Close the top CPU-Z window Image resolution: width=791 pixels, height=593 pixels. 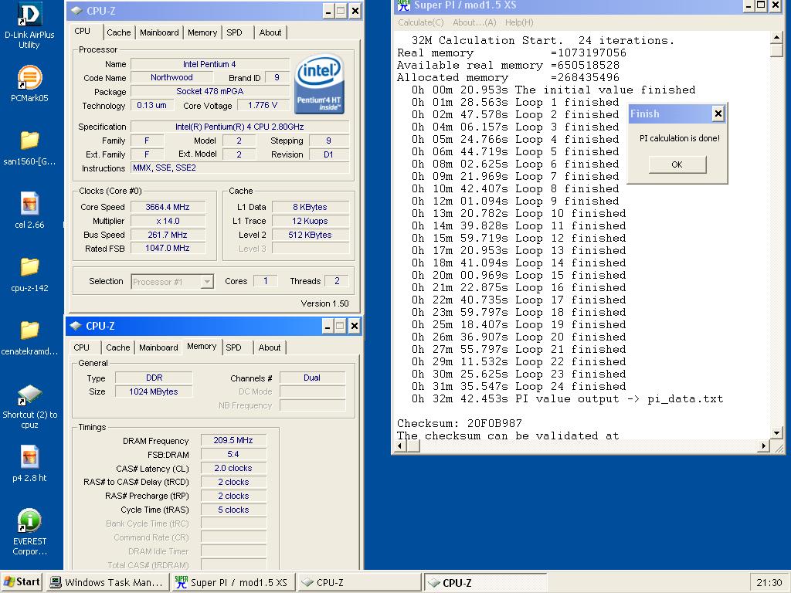(355, 11)
